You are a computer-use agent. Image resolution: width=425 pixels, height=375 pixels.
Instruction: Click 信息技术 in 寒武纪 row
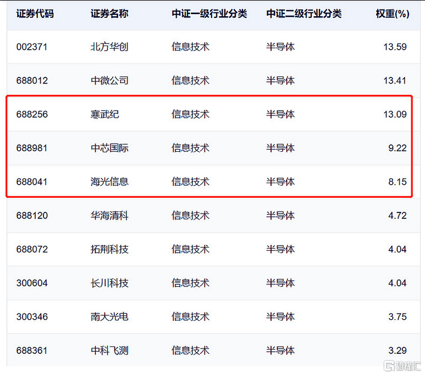click(191, 114)
